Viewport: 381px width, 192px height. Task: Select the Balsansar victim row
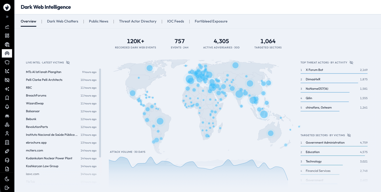point(61,111)
